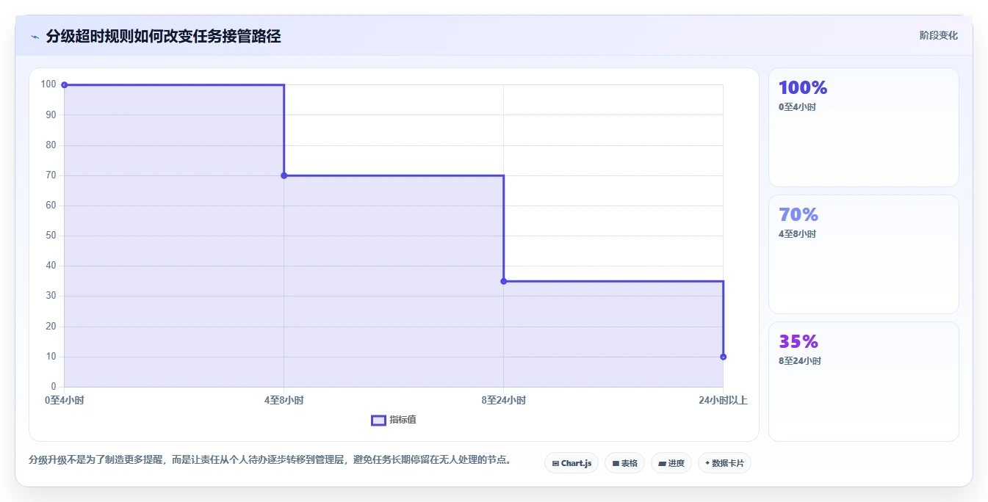The width and height of the screenshot is (988, 502).
Task: Click the data point at value 35
Action: click(x=503, y=281)
